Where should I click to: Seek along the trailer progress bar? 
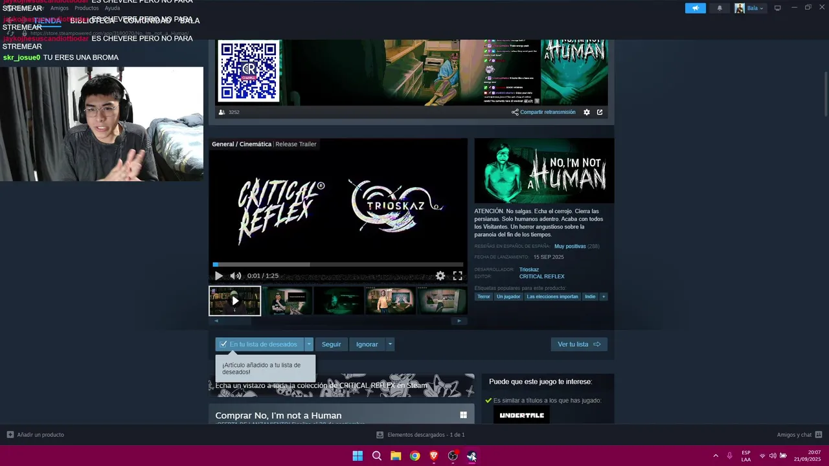pyautogui.click(x=337, y=264)
